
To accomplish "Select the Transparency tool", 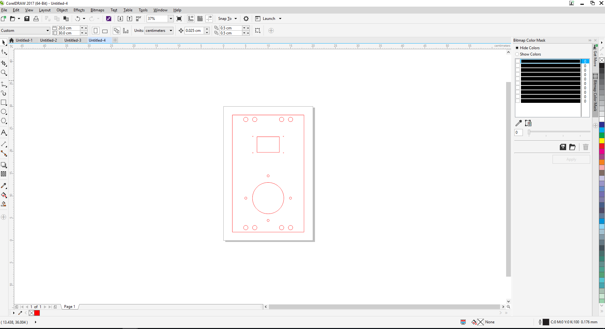I will point(4,174).
